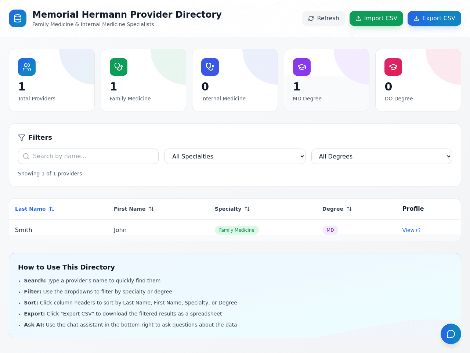Image resolution: width=470 pixels, height=353 pixels.
Task: Sort table by Last Name header
Action: click(x=35, y=209)
